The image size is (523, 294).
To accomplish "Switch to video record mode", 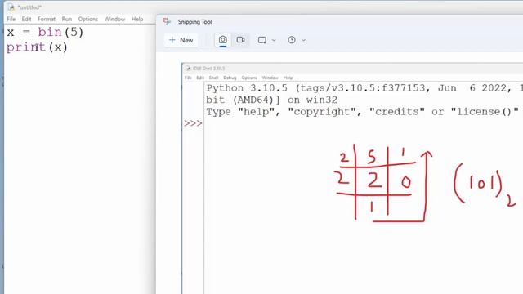I will [x=240, y=40].
